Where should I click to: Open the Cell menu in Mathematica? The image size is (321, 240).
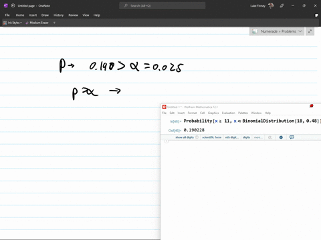[202, 113]
